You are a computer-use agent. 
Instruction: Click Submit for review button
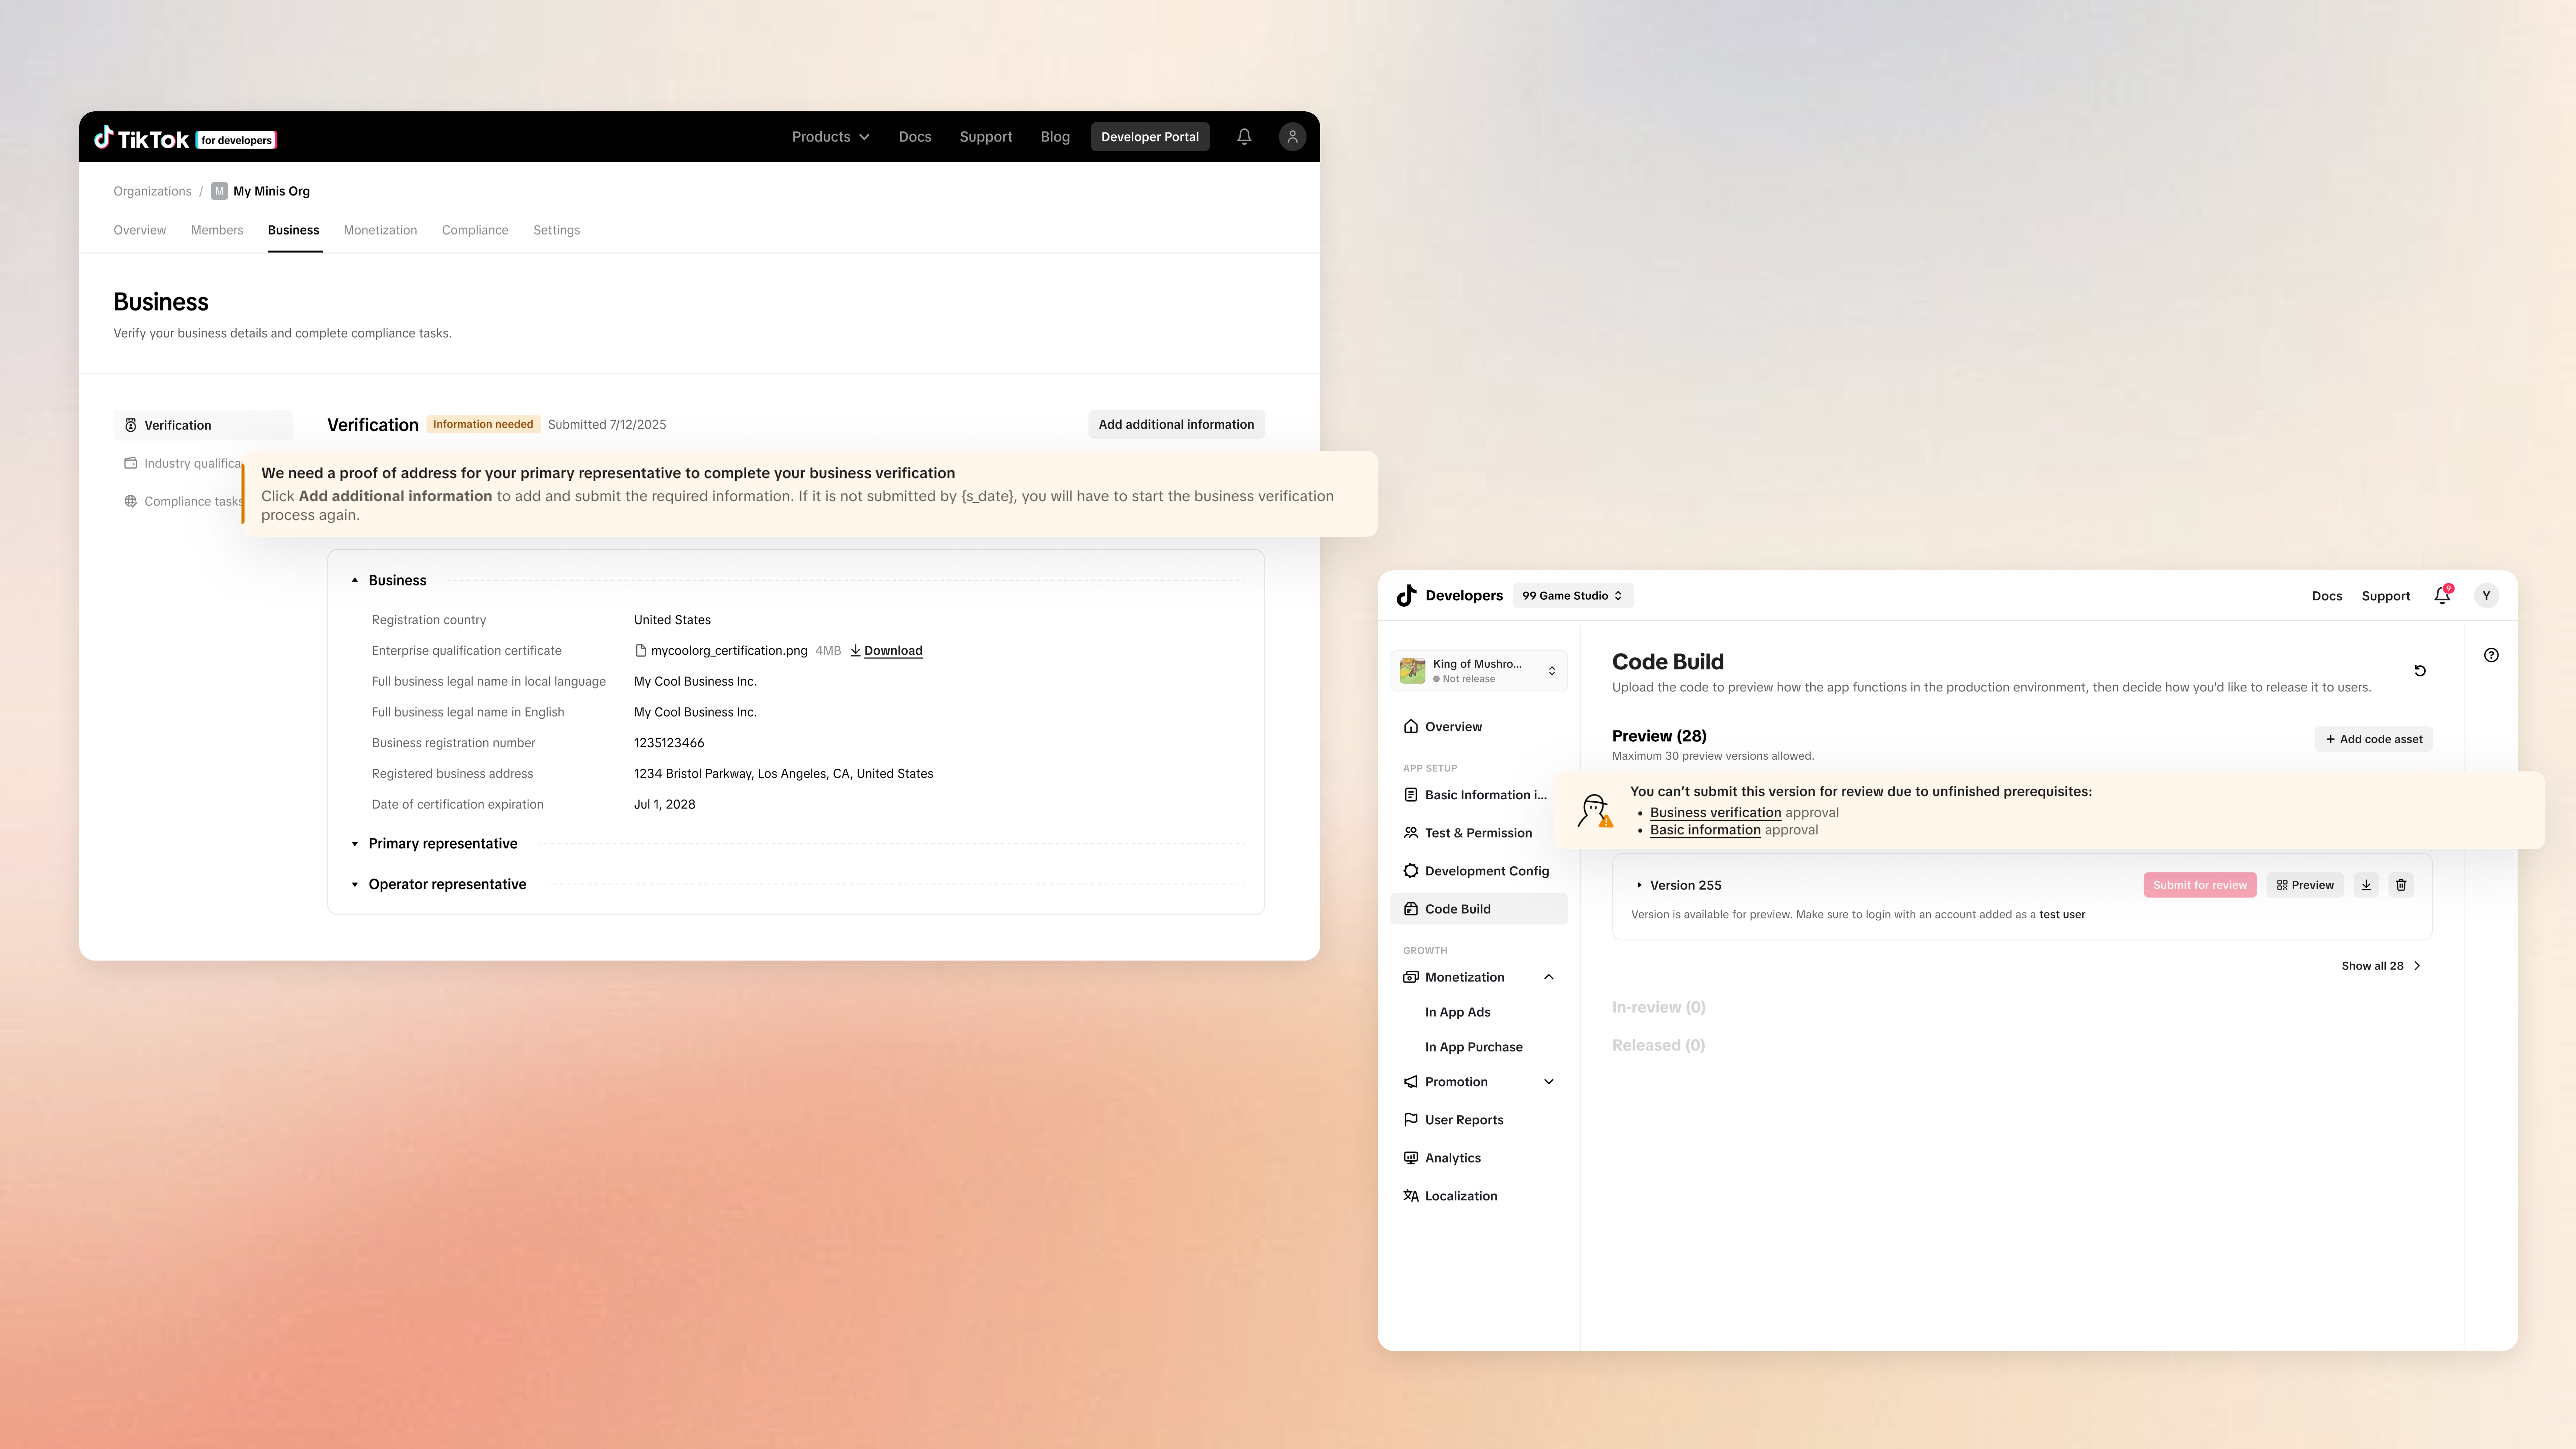coord(2200,885)
